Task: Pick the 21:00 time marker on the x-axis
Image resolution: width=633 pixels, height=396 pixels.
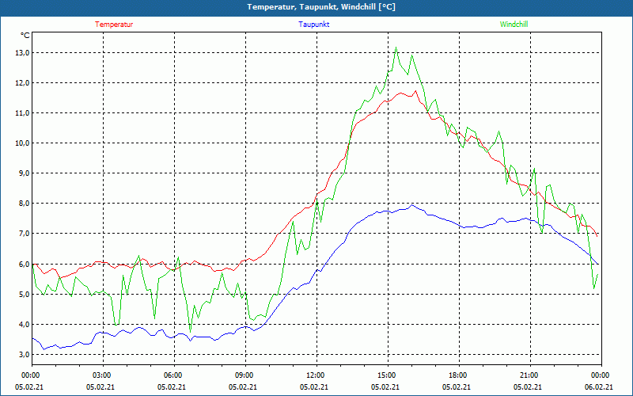Action: click(x=529, y=375)
